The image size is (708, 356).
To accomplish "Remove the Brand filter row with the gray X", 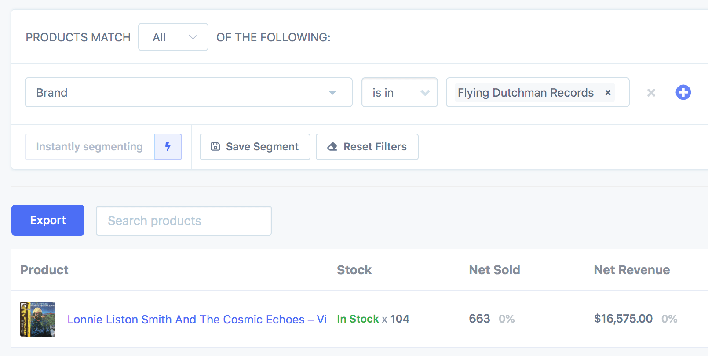I will coord(651,93).
